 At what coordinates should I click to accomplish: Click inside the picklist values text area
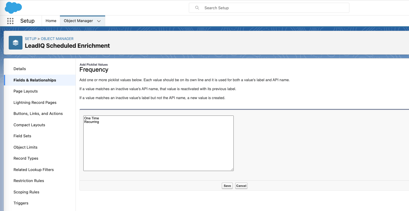(x=158, y=143)
